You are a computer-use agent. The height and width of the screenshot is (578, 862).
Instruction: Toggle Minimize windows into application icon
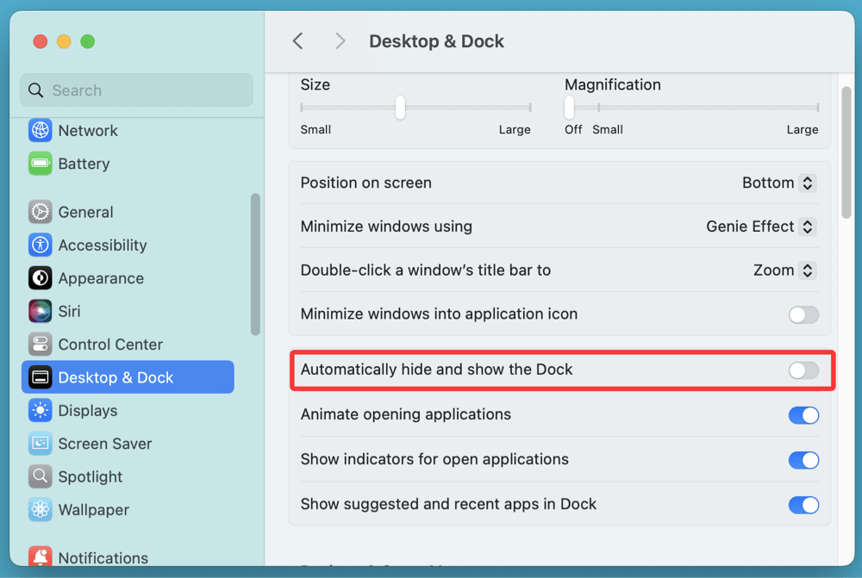click(803, 314)
